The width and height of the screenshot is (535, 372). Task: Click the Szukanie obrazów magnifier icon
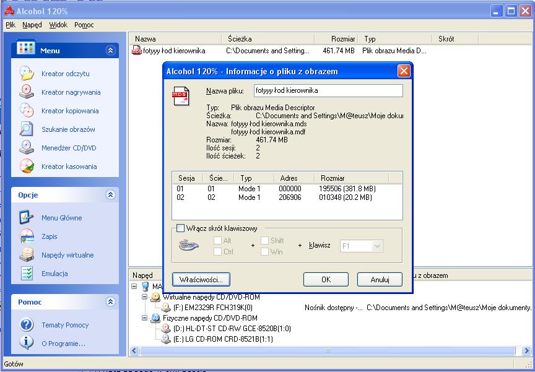(x=26, y=129)
